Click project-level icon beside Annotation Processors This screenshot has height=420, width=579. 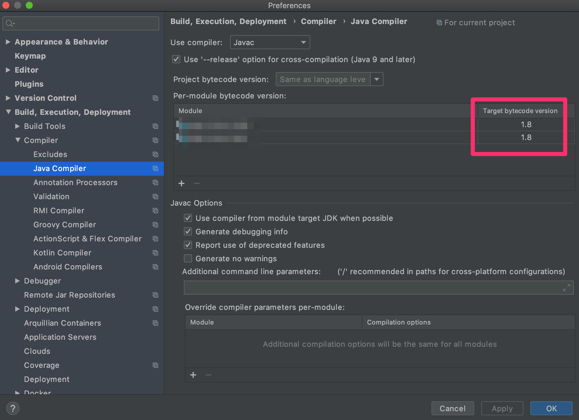(x=155, y=182)
